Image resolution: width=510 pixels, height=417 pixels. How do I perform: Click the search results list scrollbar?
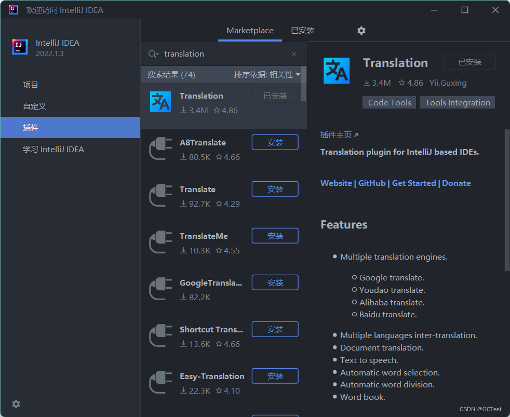coord(303,84)
